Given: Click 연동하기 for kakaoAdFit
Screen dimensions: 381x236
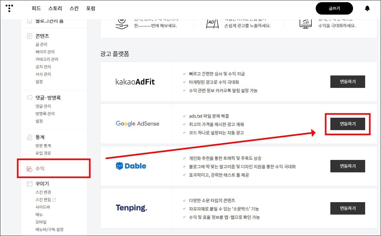Looking at the screenshot, I should (347, 82).
